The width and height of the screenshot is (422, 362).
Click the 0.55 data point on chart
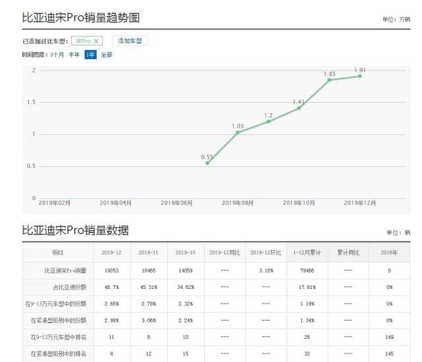pos(207,163)
